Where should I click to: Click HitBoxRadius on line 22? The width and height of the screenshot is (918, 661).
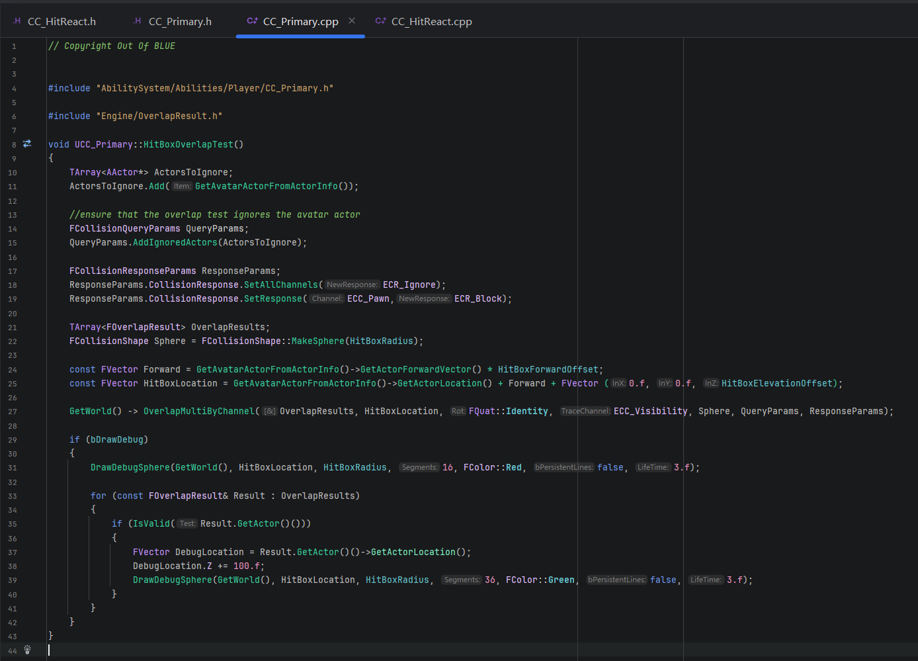click(x=382, y=341)
